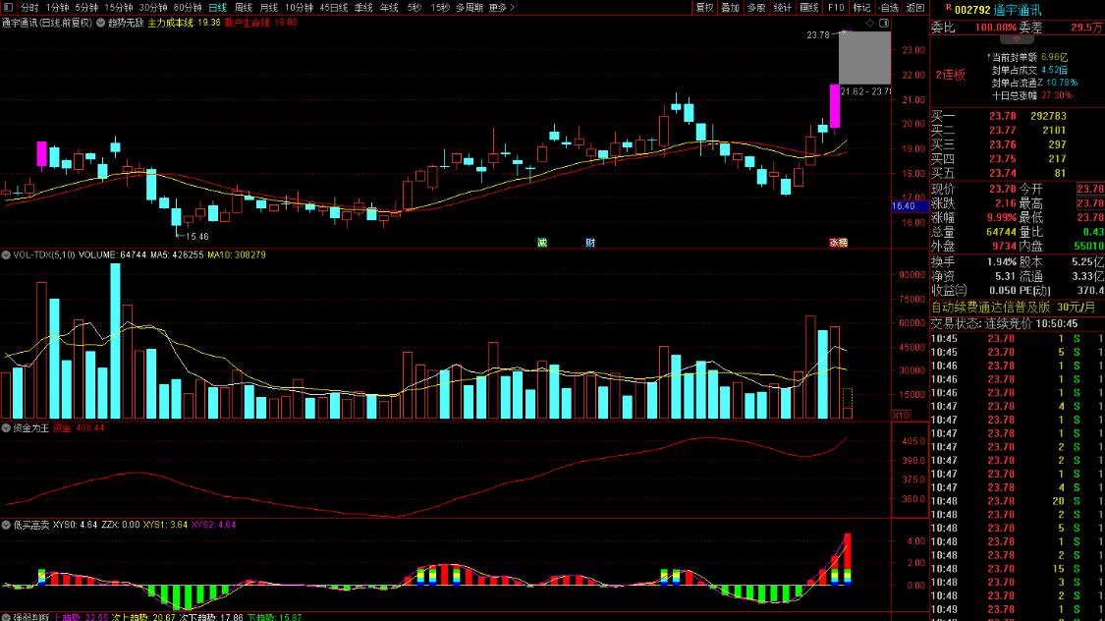The image size is (1105, 621).
Task: Click the green 减 marker on the chart
Action: point(542,243)
